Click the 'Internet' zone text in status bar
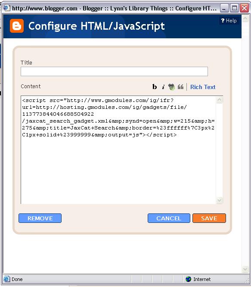 [202, 279]
